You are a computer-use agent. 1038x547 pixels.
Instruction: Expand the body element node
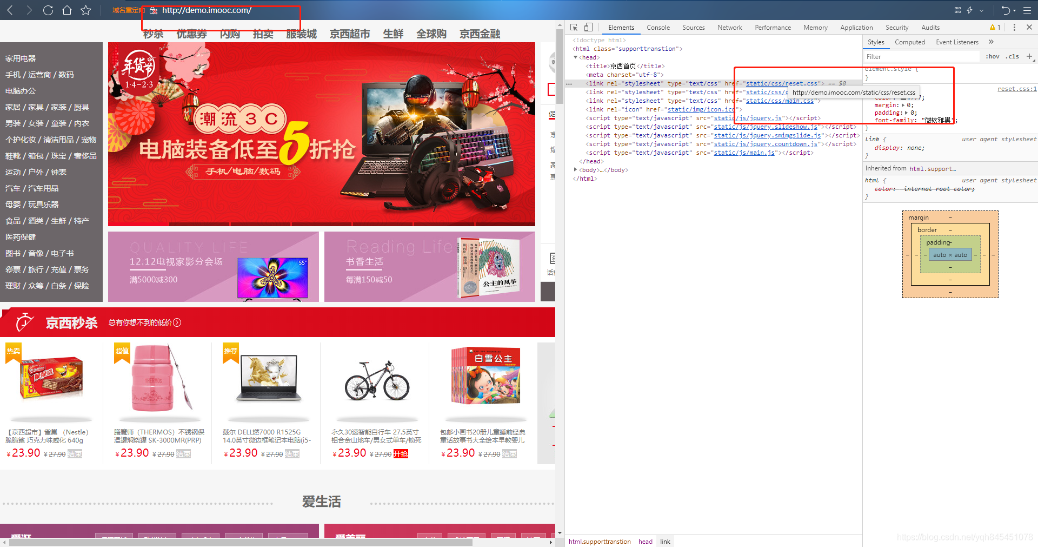pyautogui.click(x=575, y=170)
